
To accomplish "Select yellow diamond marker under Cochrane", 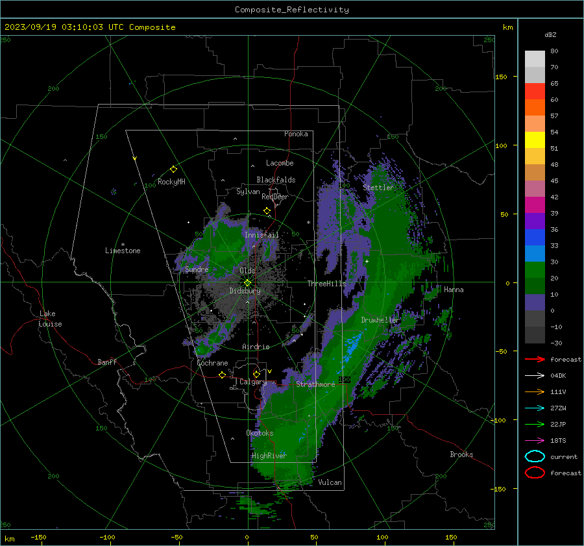I will point(222,375).
